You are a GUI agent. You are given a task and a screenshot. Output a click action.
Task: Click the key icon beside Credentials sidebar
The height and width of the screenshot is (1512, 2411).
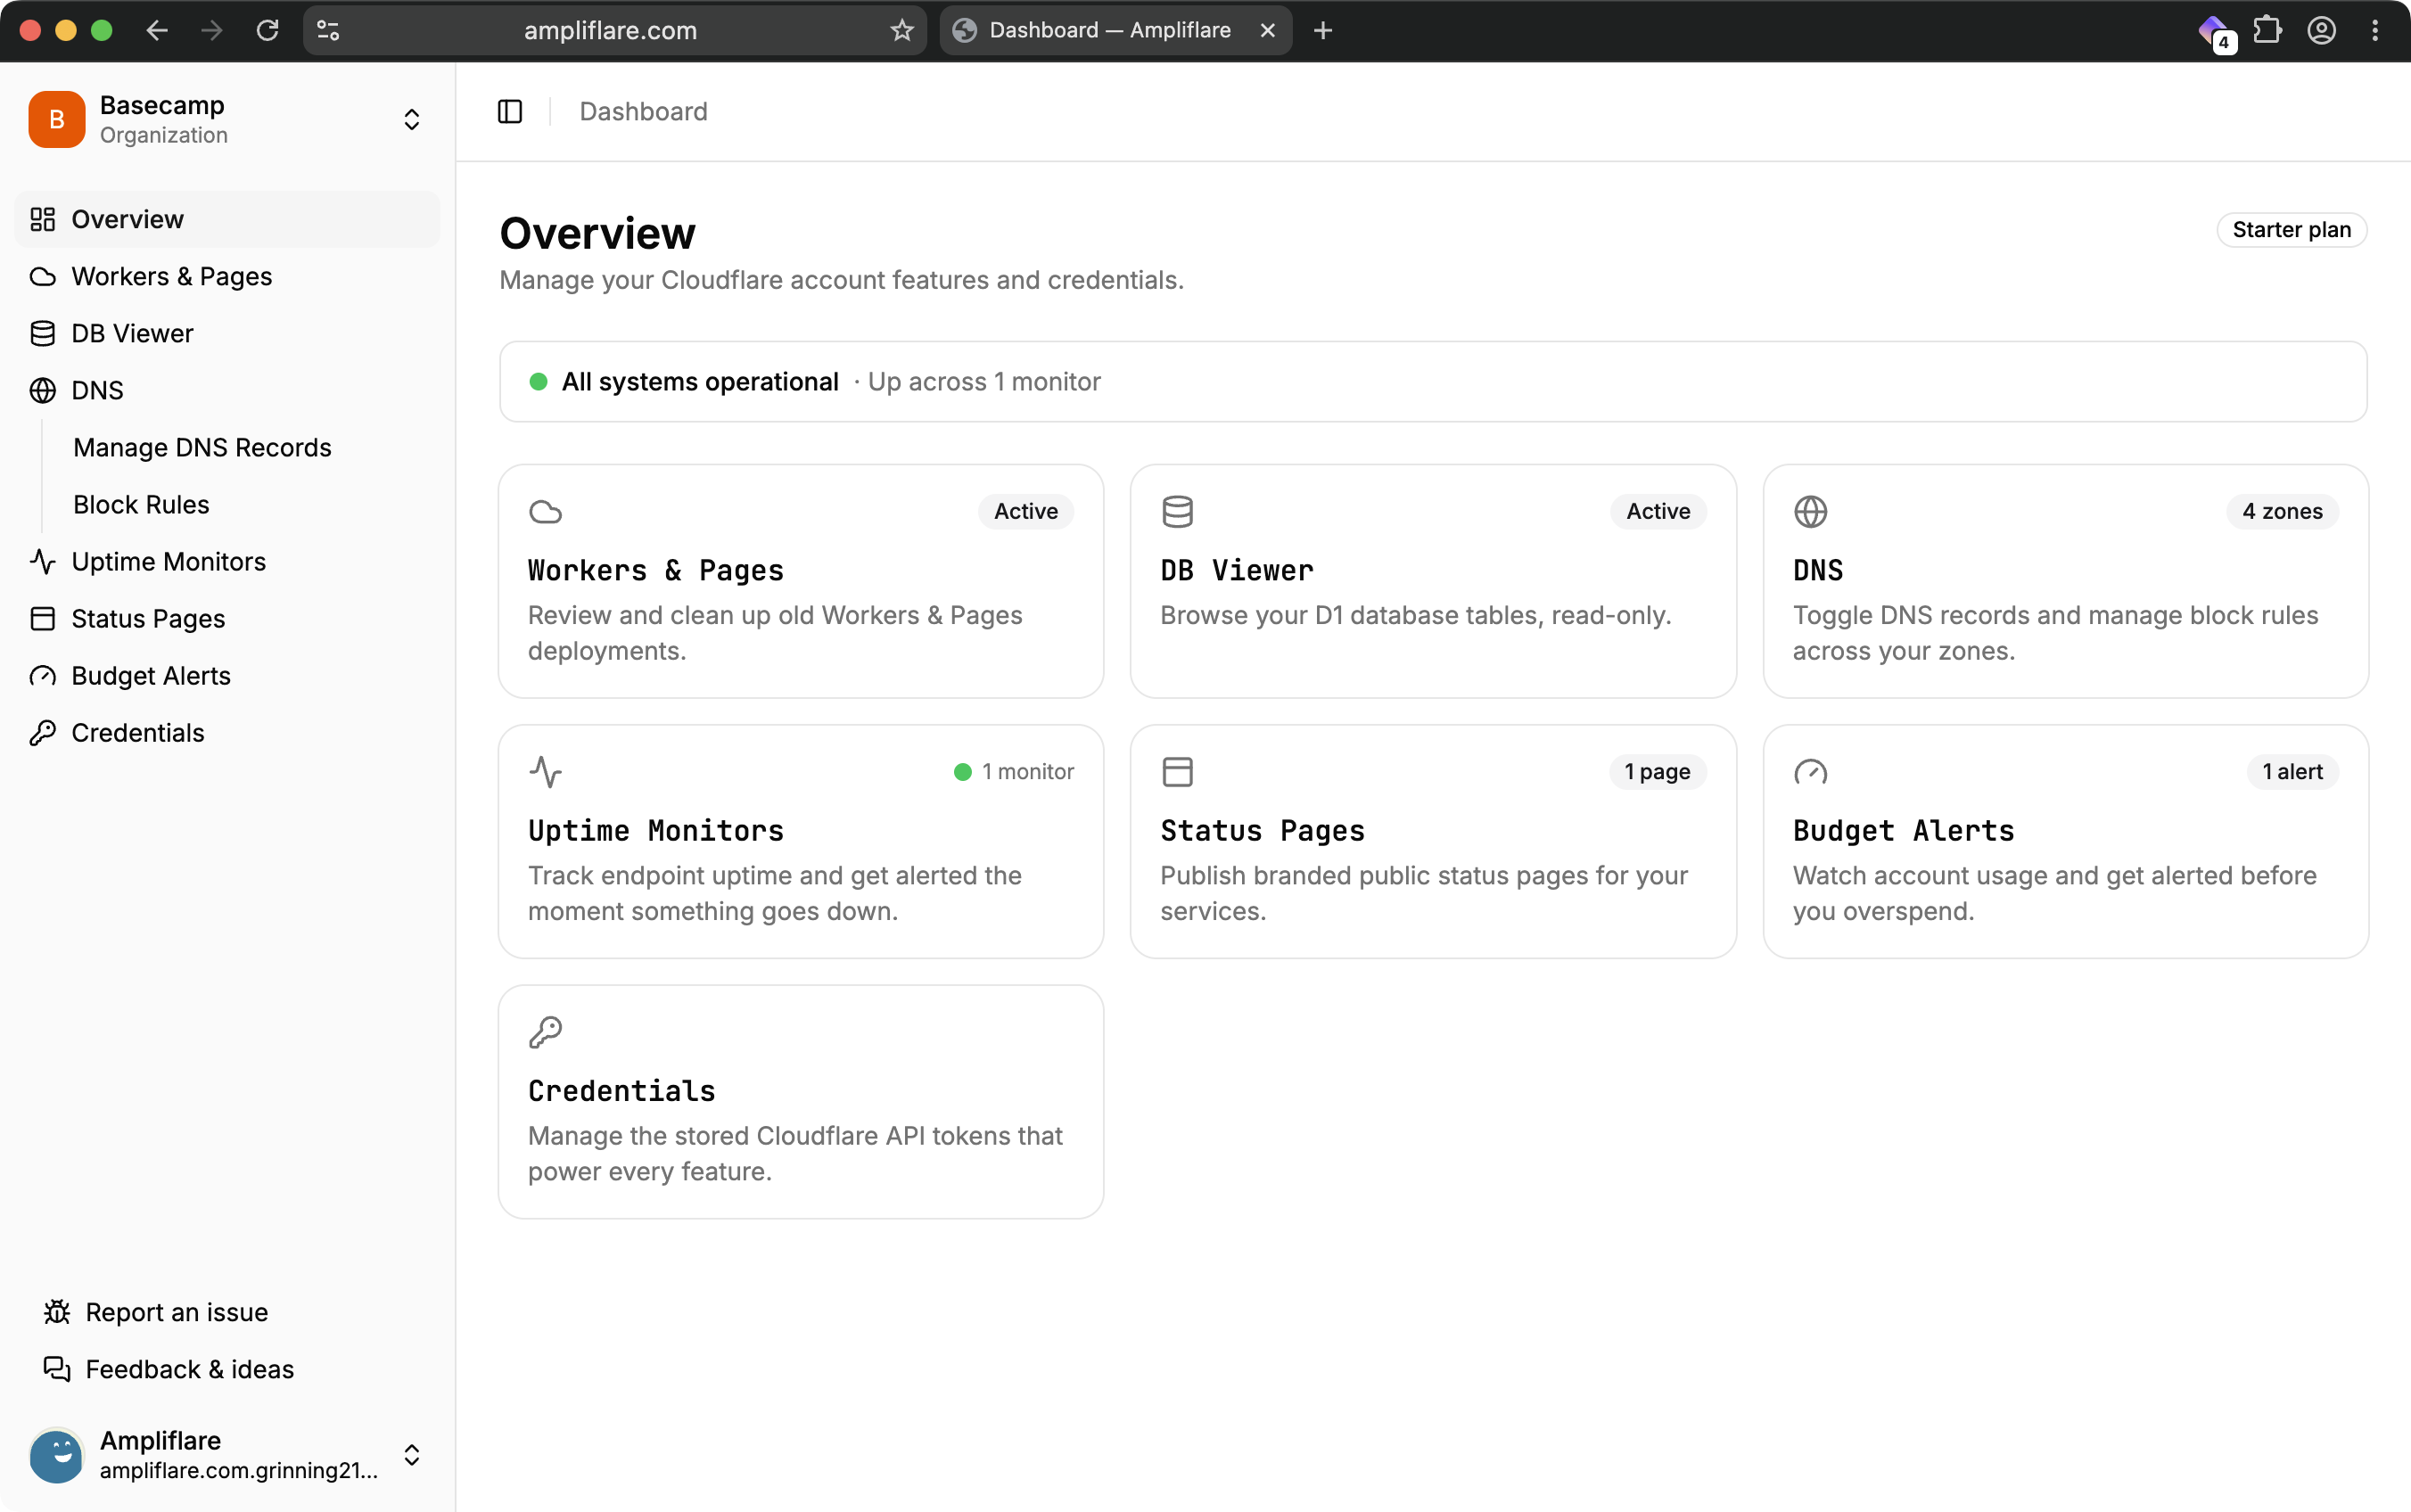tap(42, 732)
